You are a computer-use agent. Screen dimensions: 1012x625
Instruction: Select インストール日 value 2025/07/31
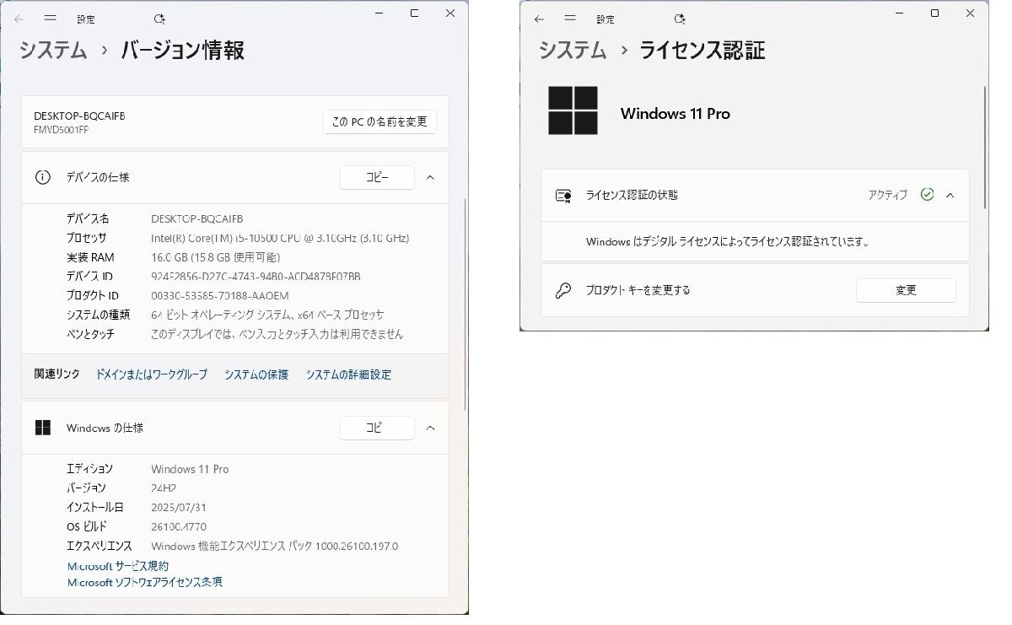pyautogui.click(x=180, y=508)
